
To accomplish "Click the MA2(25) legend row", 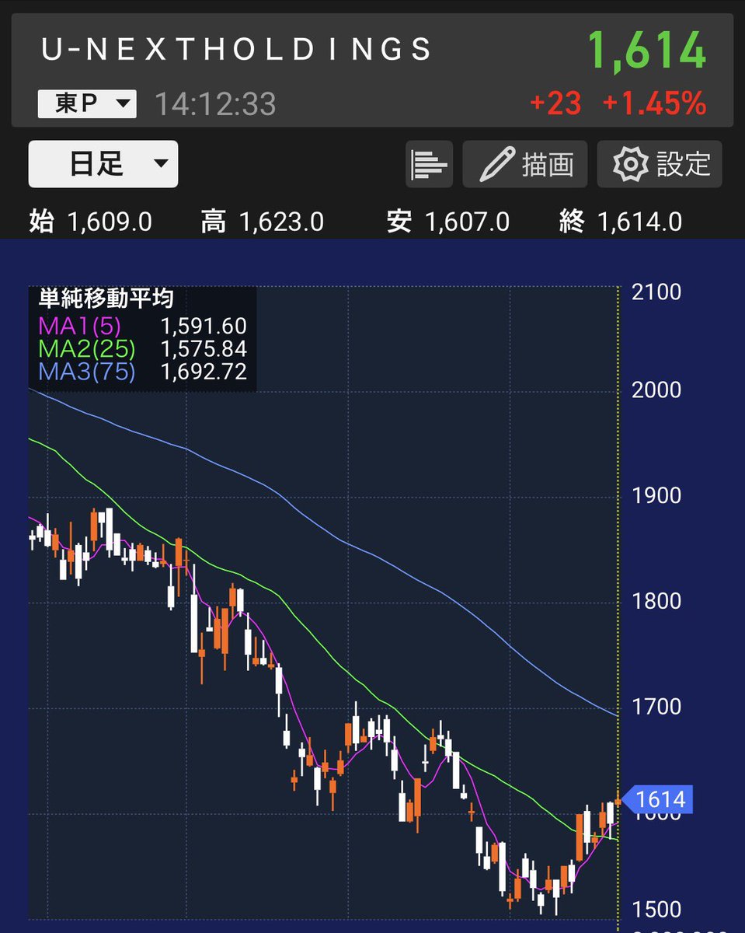I will click(x=142, y=349).
